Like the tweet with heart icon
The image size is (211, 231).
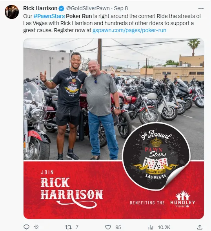pyautogui.click(x=108, y=227)
